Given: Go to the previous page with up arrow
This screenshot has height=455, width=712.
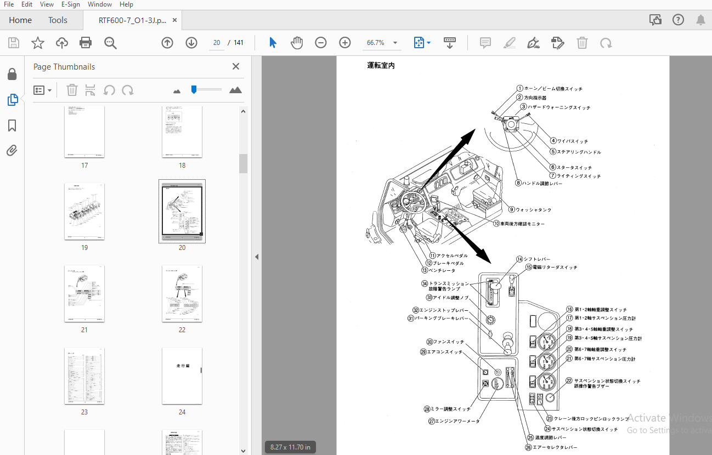Looking at the screenshot, I should [x=167, y=43].
